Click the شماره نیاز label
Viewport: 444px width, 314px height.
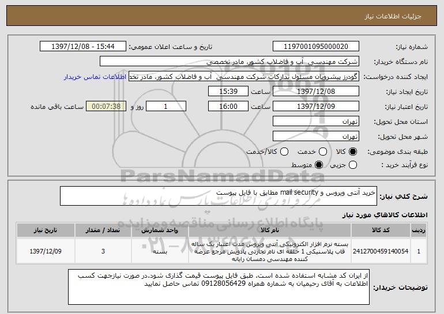412,47
